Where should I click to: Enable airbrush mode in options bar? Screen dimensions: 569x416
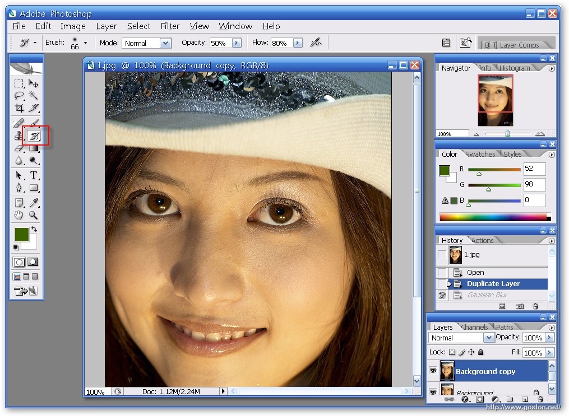(316, 43)
